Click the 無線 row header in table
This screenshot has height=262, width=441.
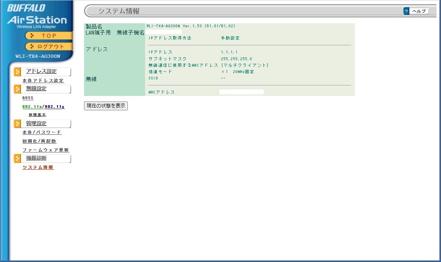[x=91, y=79]
